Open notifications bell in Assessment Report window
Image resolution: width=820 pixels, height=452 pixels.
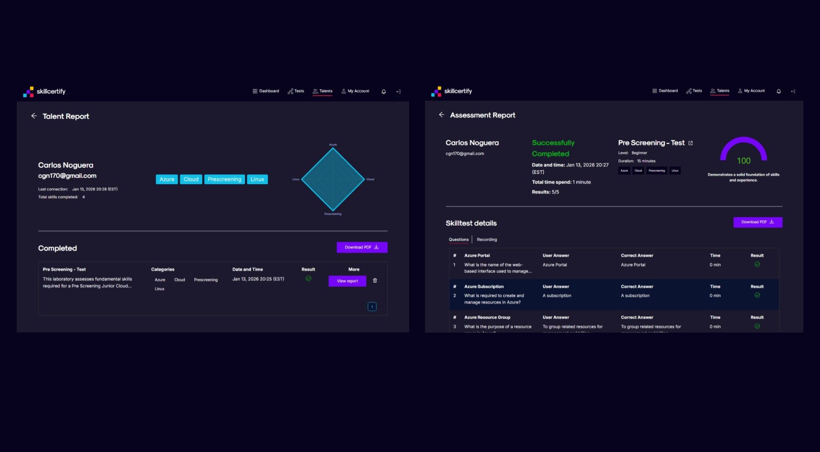tap(779, 92)
